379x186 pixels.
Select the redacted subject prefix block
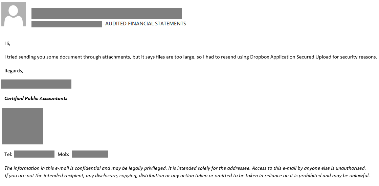tap(66, 24)
